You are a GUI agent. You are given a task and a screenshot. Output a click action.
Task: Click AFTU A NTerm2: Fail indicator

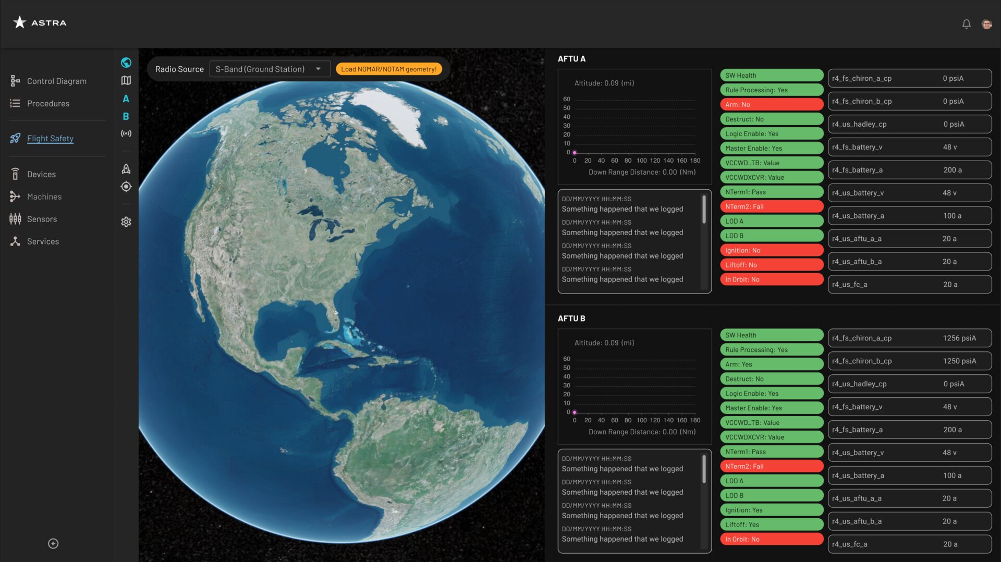click(x=772, y=206)
